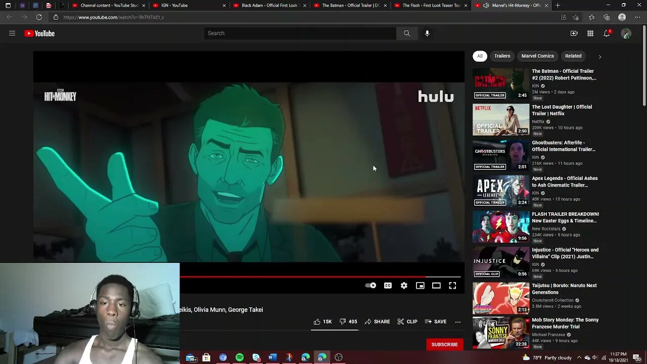
Task: Open the account avatar menu
Action: (x=626, y=33)
